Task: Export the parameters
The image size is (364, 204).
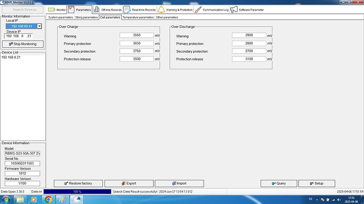Action: tap(129, 183)
